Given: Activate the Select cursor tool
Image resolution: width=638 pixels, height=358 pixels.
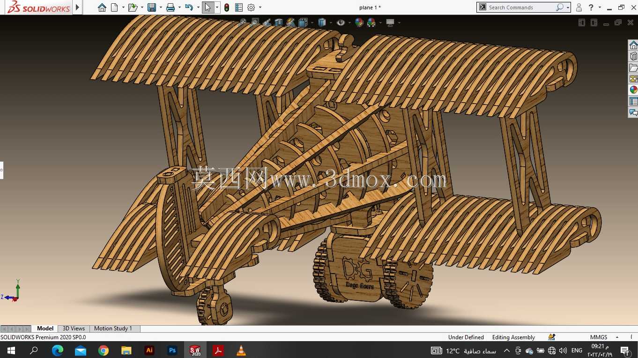Looking at the screenshot, I should [208, 7].
